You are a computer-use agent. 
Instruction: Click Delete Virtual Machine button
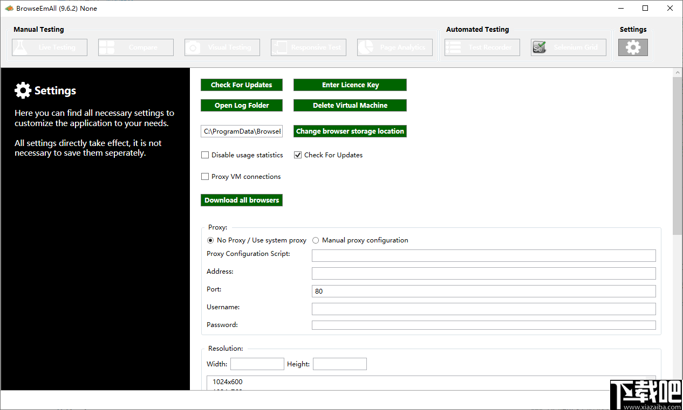pyautogui.click(x=350, y=106)
